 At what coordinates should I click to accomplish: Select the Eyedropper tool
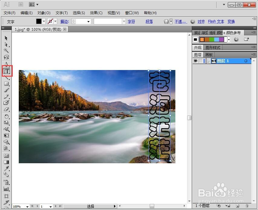6,168
